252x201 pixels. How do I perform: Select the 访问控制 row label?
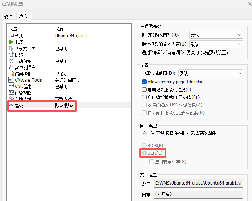coord(23,74)
